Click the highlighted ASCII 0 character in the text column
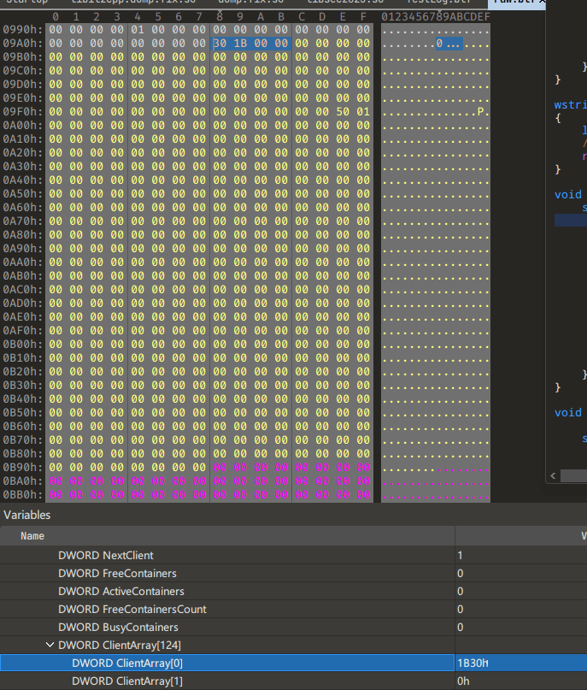The height and width of the screenshot is (690, 587). 439,43
